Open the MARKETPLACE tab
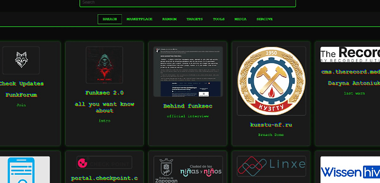Image resolution: width=380 pixels, height=183 pixels. click(x=140, y=19)
